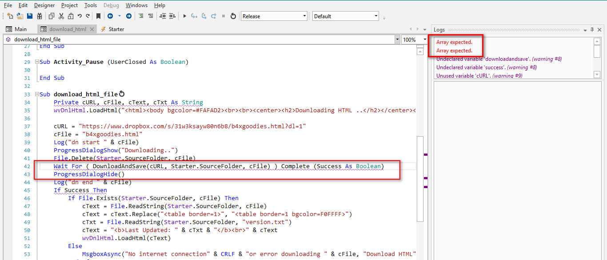Viewport: 607px width, 260px height.
Task: Click the Stop debugging square icon
Action: pos(224,16)
